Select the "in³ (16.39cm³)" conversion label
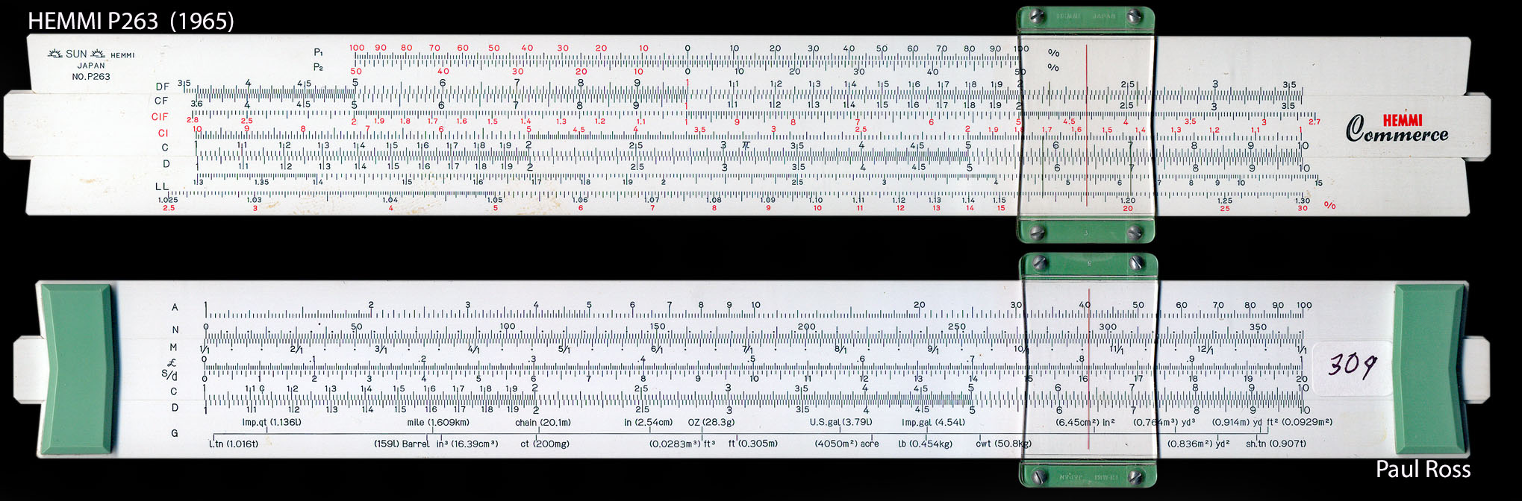This screenshot has width=1522, height=501. tap(467, 444)
